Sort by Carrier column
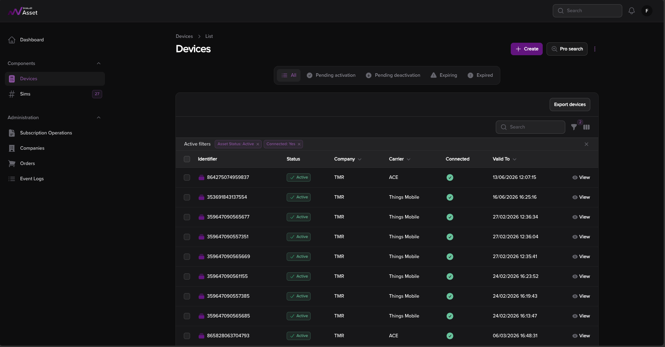 (400, 159)
